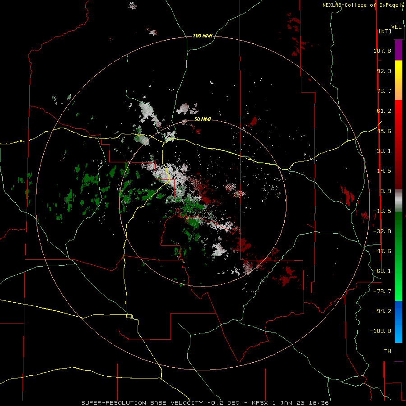Screen dimensions: 406x406
Task: Click the -47.6 scale value
Action: click(382, 251)
